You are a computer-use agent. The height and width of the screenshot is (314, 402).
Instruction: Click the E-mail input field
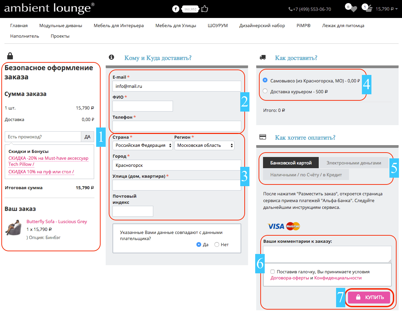[x=177, y=86]
